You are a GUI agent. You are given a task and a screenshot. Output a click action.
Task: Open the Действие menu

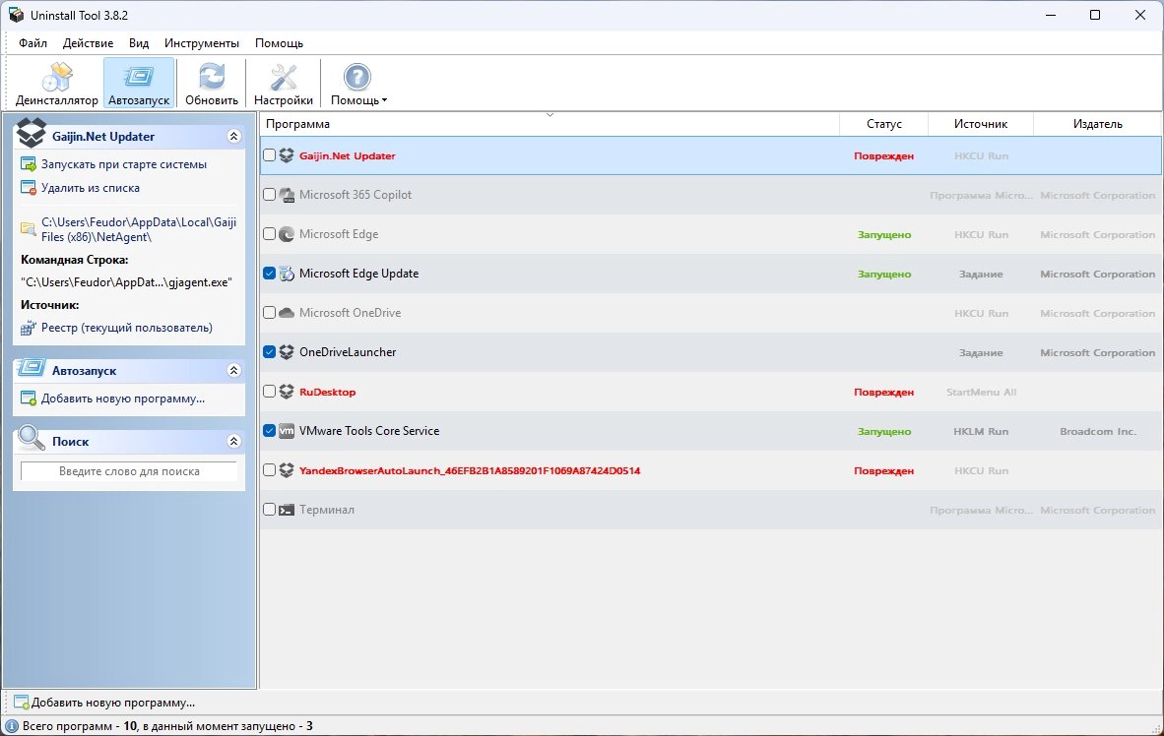[89, 43]
